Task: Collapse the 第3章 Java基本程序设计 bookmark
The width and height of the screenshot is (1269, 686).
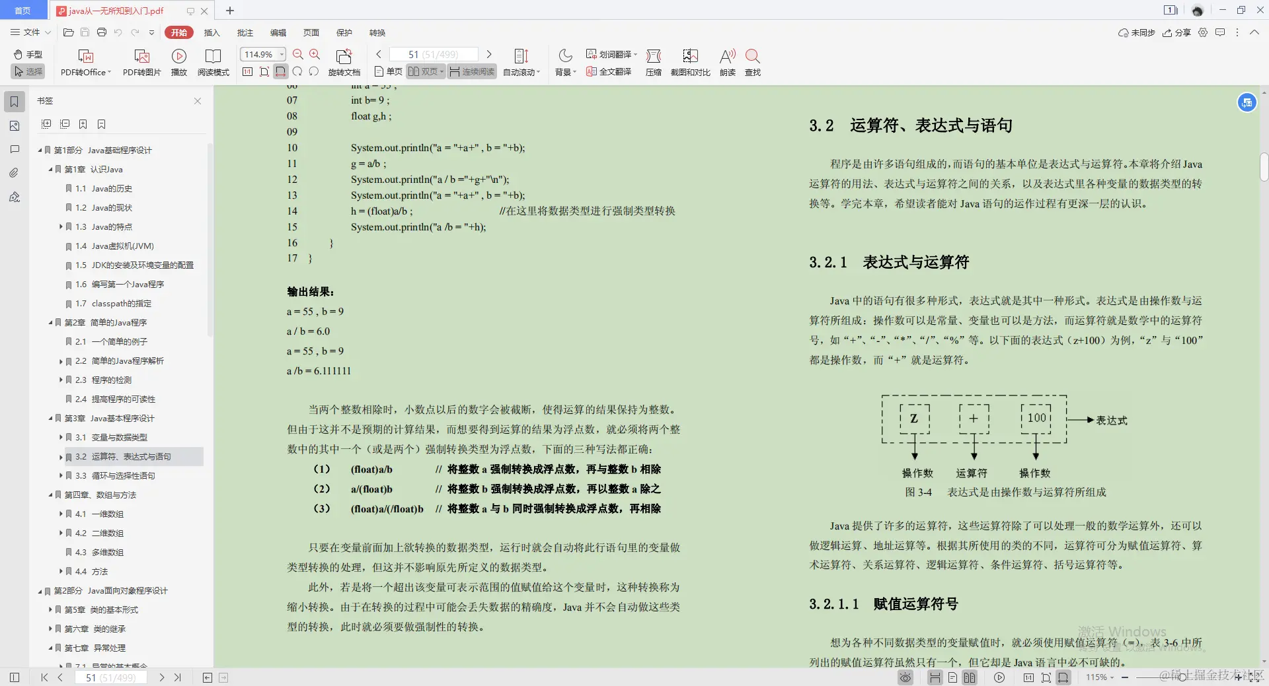Action: tap(52, 418)
